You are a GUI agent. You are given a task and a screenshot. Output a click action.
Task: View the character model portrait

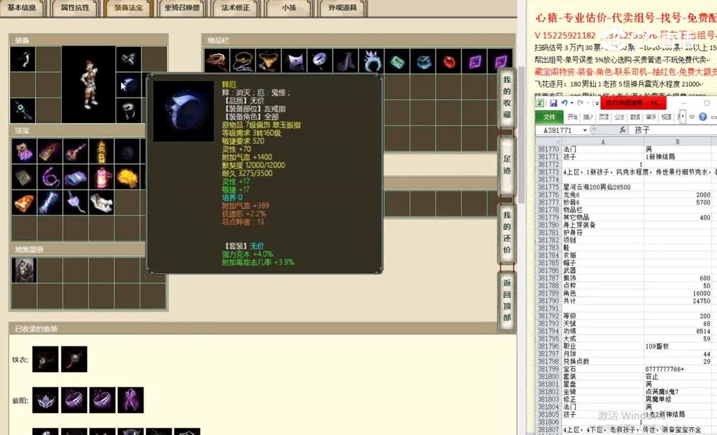88,85
